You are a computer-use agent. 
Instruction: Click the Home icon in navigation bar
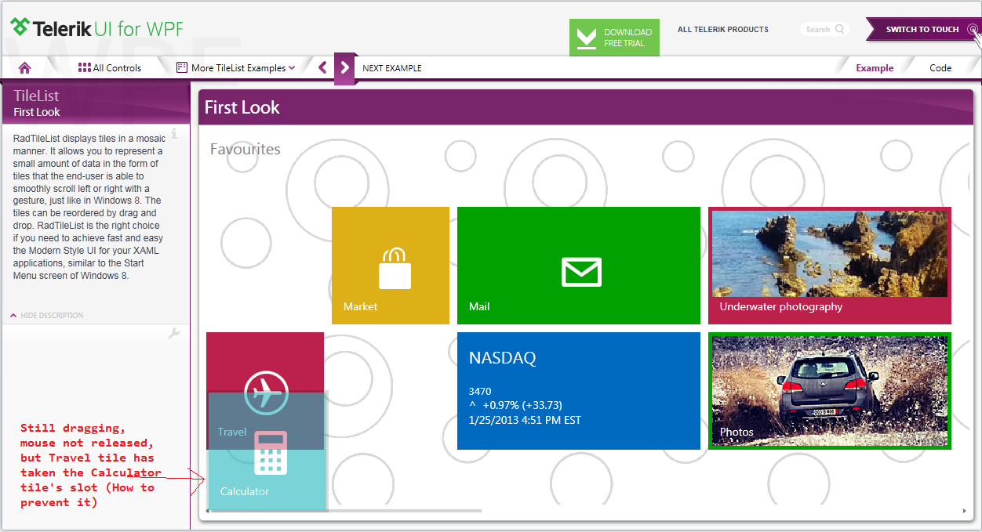24,68
